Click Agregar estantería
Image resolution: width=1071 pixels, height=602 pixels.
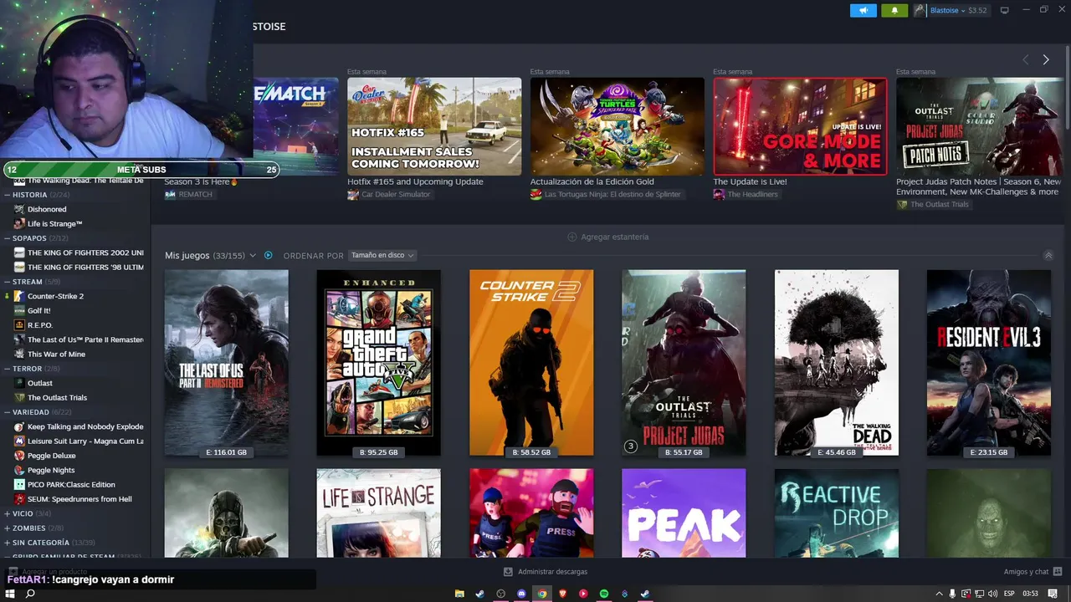[x=608, y=237]
